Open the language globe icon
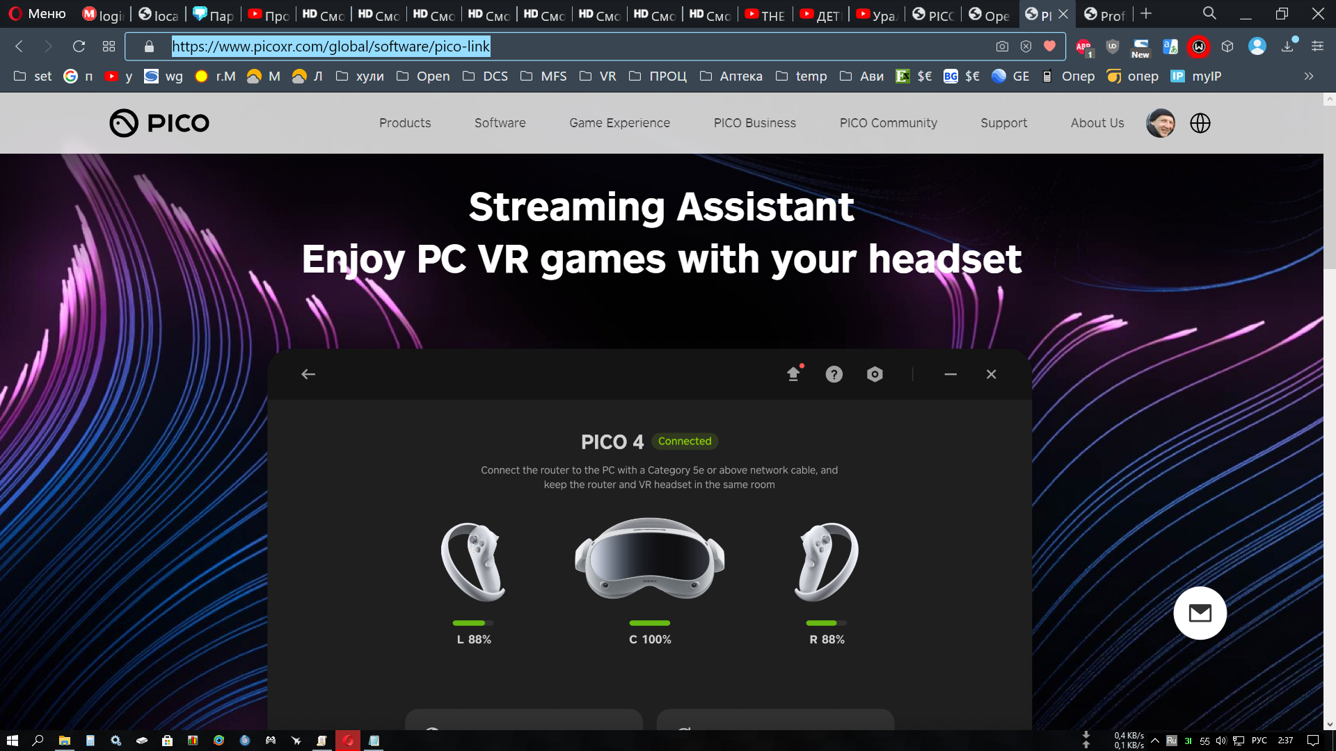The image size is (1336, 751). pyautogui.click(x=1200, y=123)
